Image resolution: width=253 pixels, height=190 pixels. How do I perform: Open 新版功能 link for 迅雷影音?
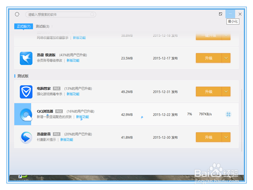pyautogui.click(x=67, y=140)
